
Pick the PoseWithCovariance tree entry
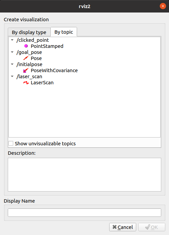[x=54, y=70]
